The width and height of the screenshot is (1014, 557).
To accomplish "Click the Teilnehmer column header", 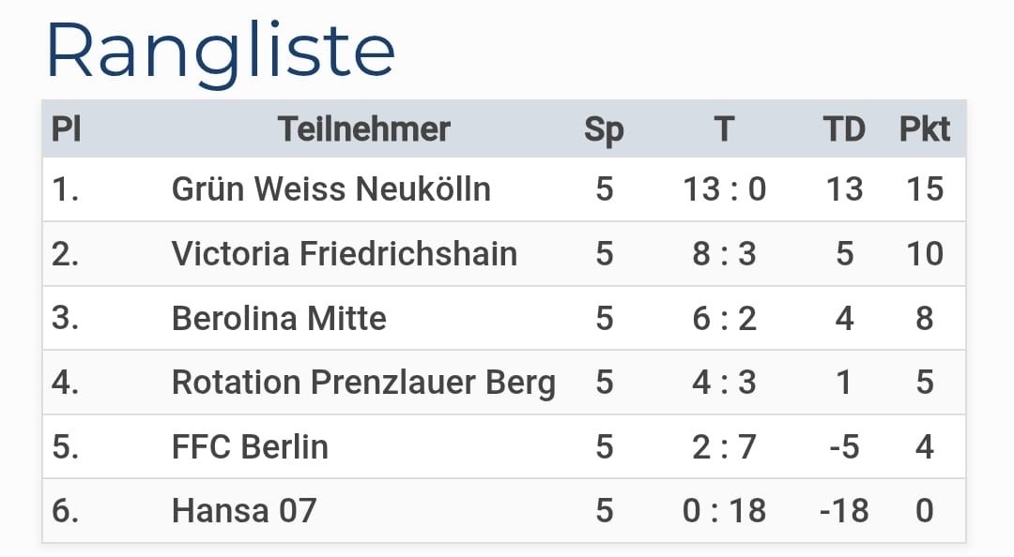I will coord(364,129).
